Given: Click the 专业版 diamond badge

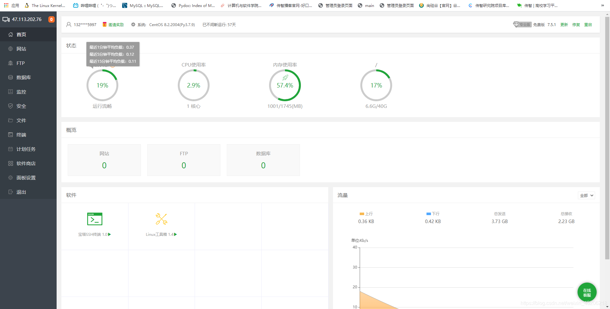Looking at the screenshot, I should (522, 25).
